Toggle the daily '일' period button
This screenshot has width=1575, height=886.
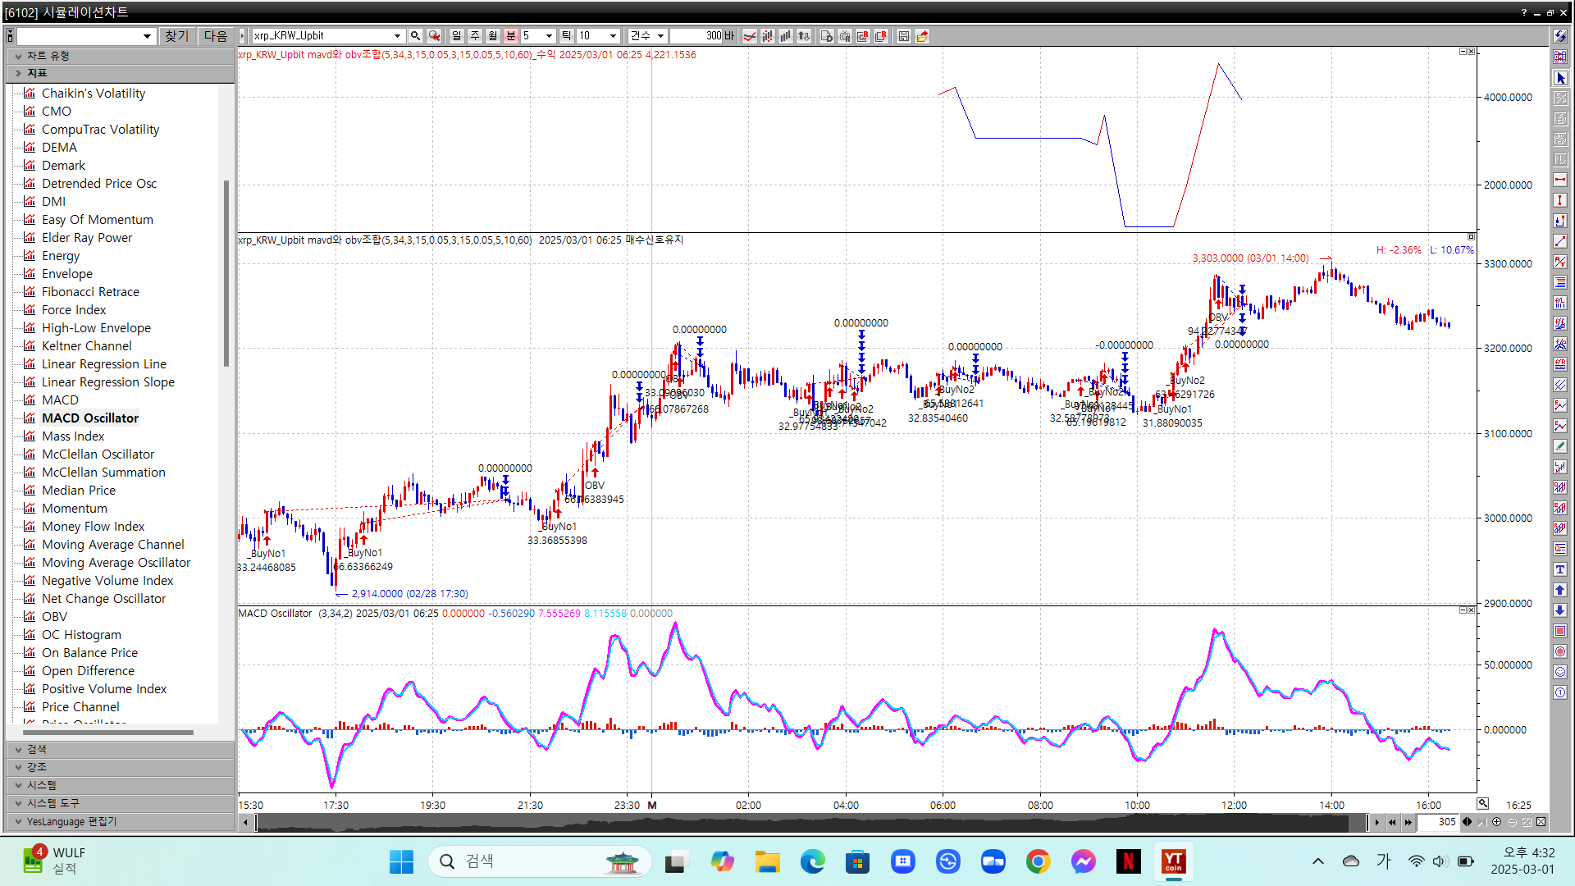pos(457,36)
